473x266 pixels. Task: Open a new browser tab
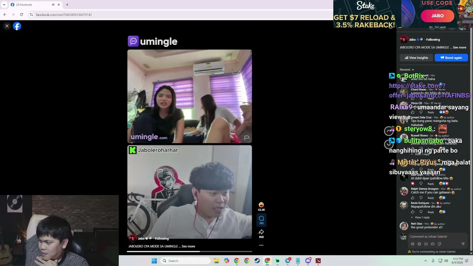click(67, 5)
